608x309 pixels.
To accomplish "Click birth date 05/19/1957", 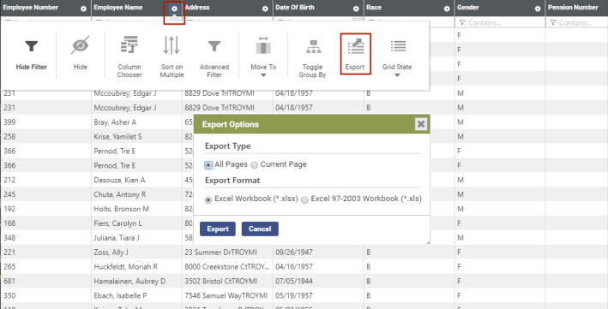I will click(294, 295).
